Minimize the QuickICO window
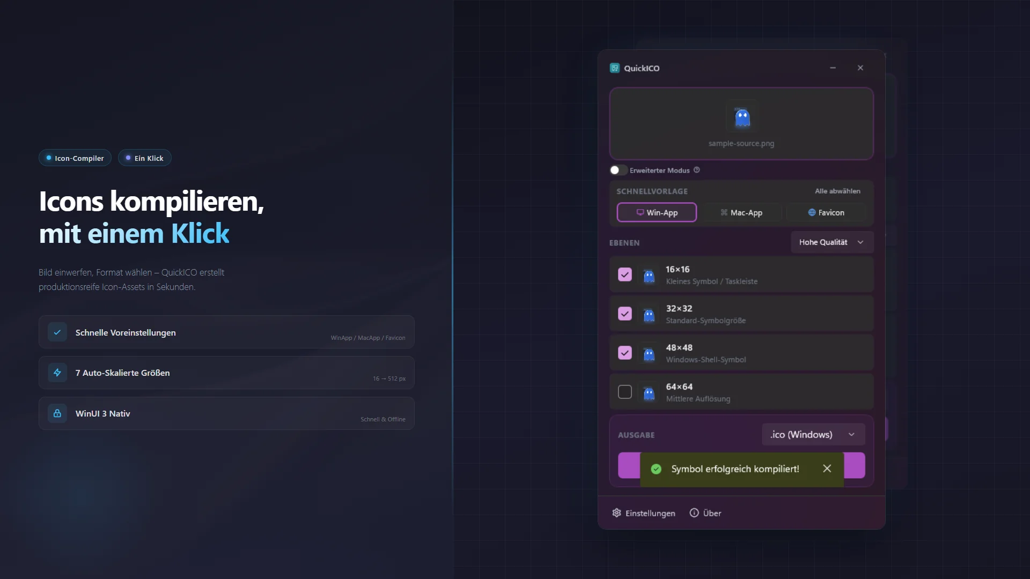This screenshot has height=579, width=1030. point(833,68)
